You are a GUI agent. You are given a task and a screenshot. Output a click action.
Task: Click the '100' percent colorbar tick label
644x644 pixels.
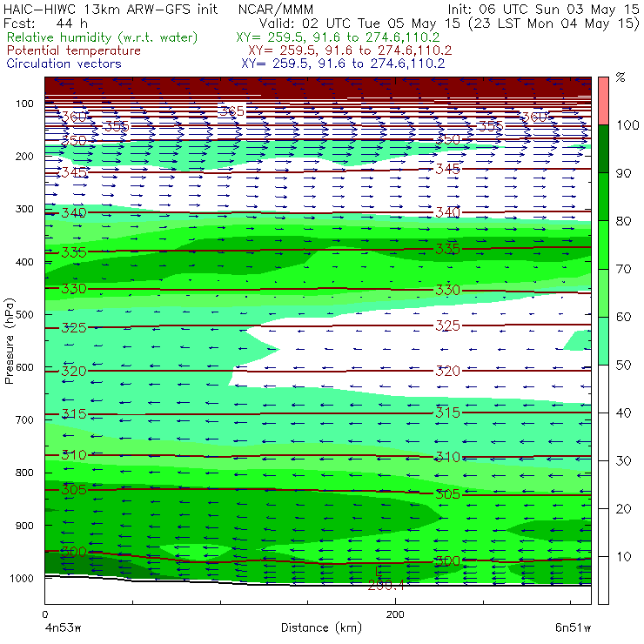pos(627,124)
